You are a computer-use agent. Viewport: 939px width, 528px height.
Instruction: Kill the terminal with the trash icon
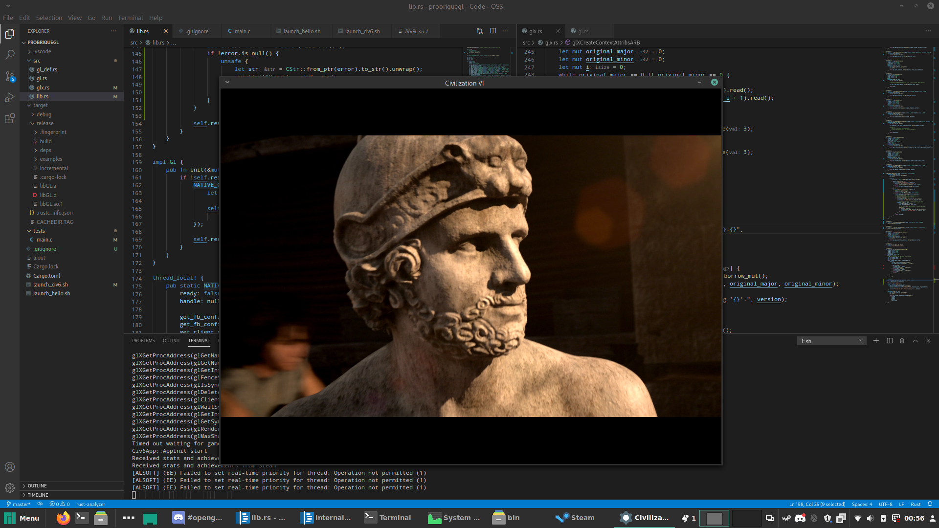902,341
